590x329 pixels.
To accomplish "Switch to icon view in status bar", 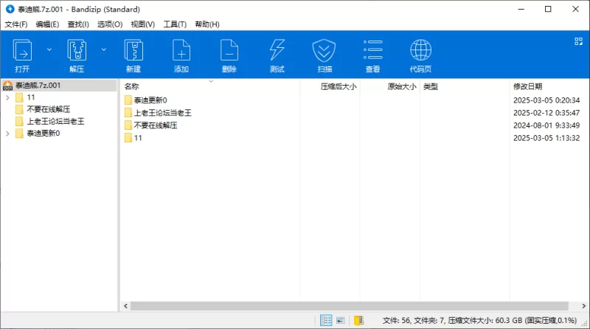I will click(x=341, y=320).
